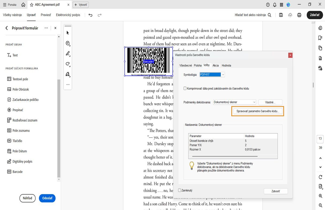Open the Help question mark icon

(268, 5)
